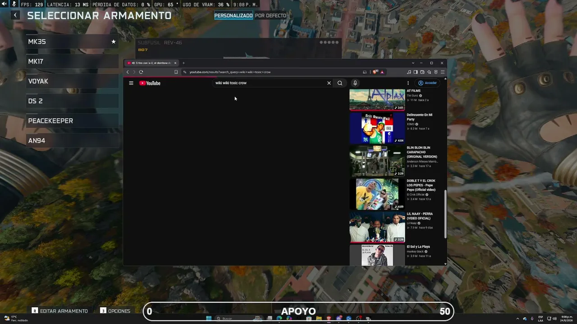Clear the YouTube search box text
Viewport: 577px width, 324px height.
point(329,83)
